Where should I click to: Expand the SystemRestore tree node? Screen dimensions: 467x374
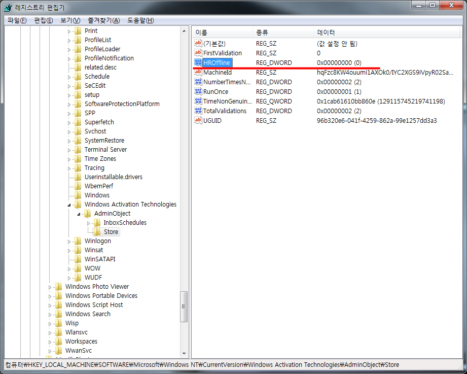coord(69,141)
